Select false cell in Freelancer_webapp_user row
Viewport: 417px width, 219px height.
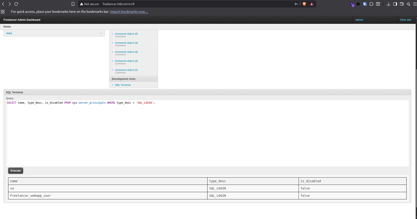coord(352,196)
